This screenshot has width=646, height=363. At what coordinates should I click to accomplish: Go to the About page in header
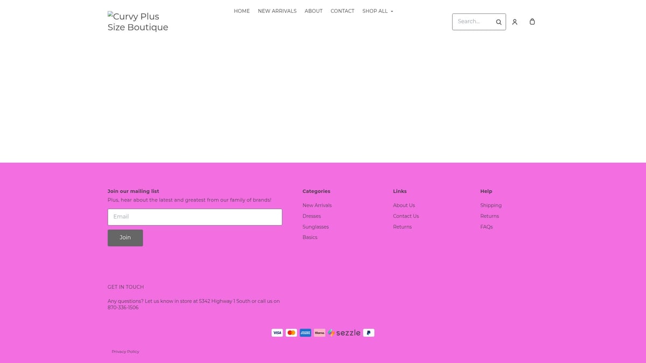click(313, 11)
